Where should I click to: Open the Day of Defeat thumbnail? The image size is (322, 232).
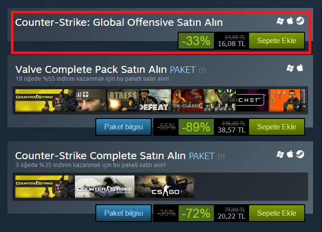[155, 100]
